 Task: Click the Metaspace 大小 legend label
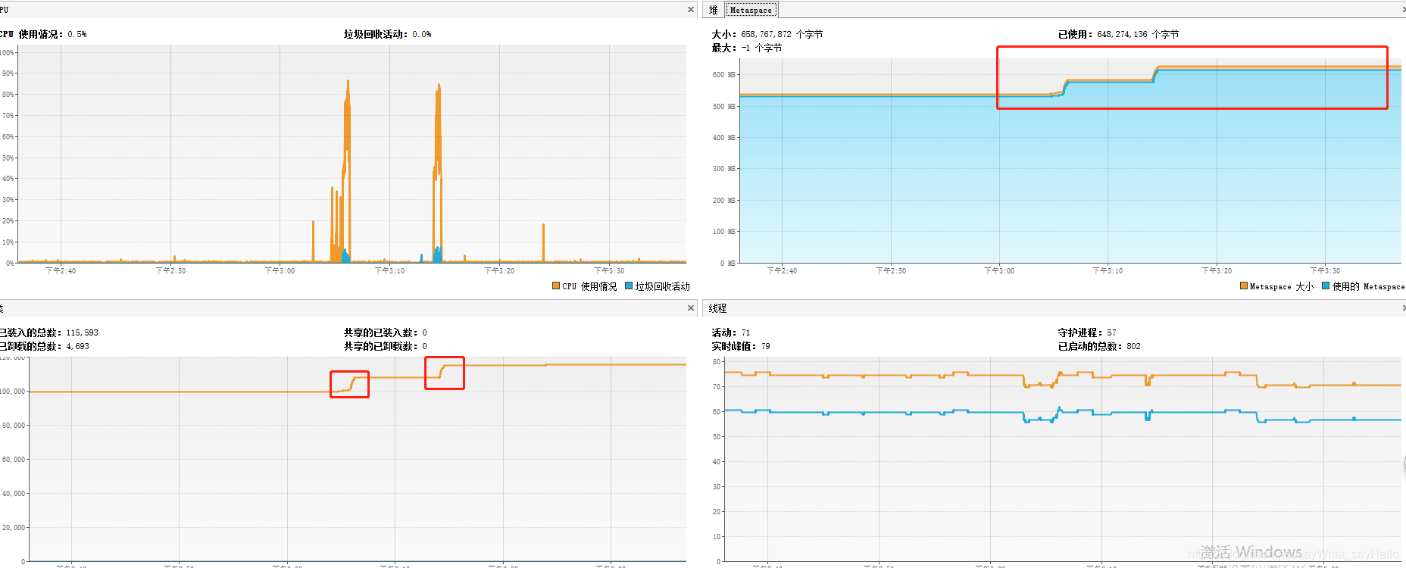(x=1282, y=286)
